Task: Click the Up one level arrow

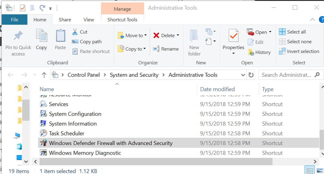Action: tap(44, 75)
